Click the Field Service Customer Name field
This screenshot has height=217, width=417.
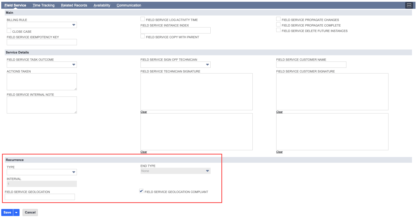coord(311,64)
